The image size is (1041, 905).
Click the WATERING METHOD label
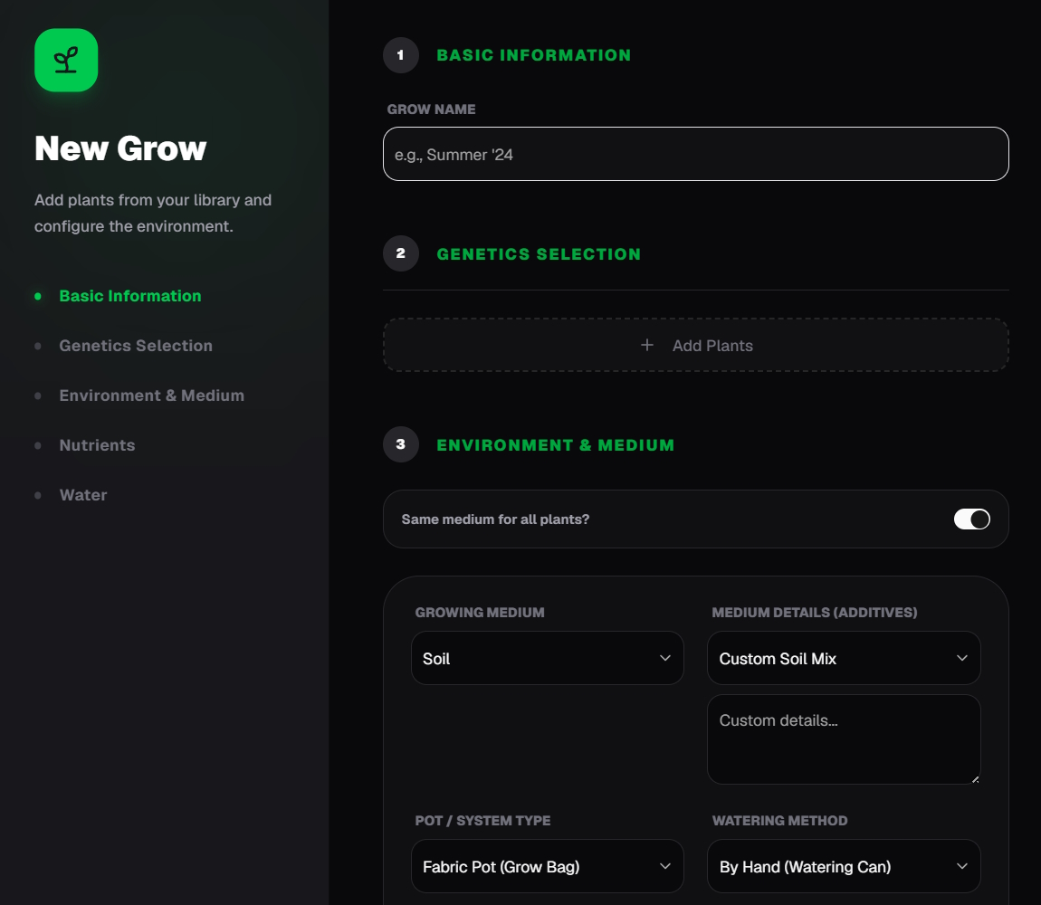(779, 821)
